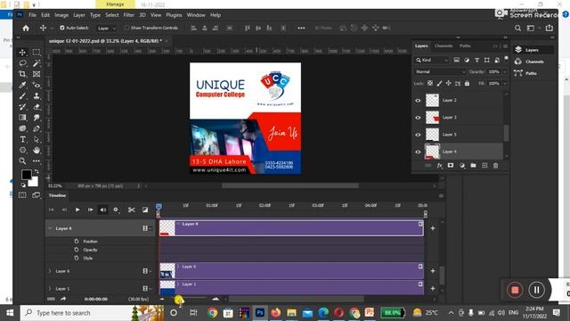Expand the Layer 6 timeline track

tap(50, 271)
